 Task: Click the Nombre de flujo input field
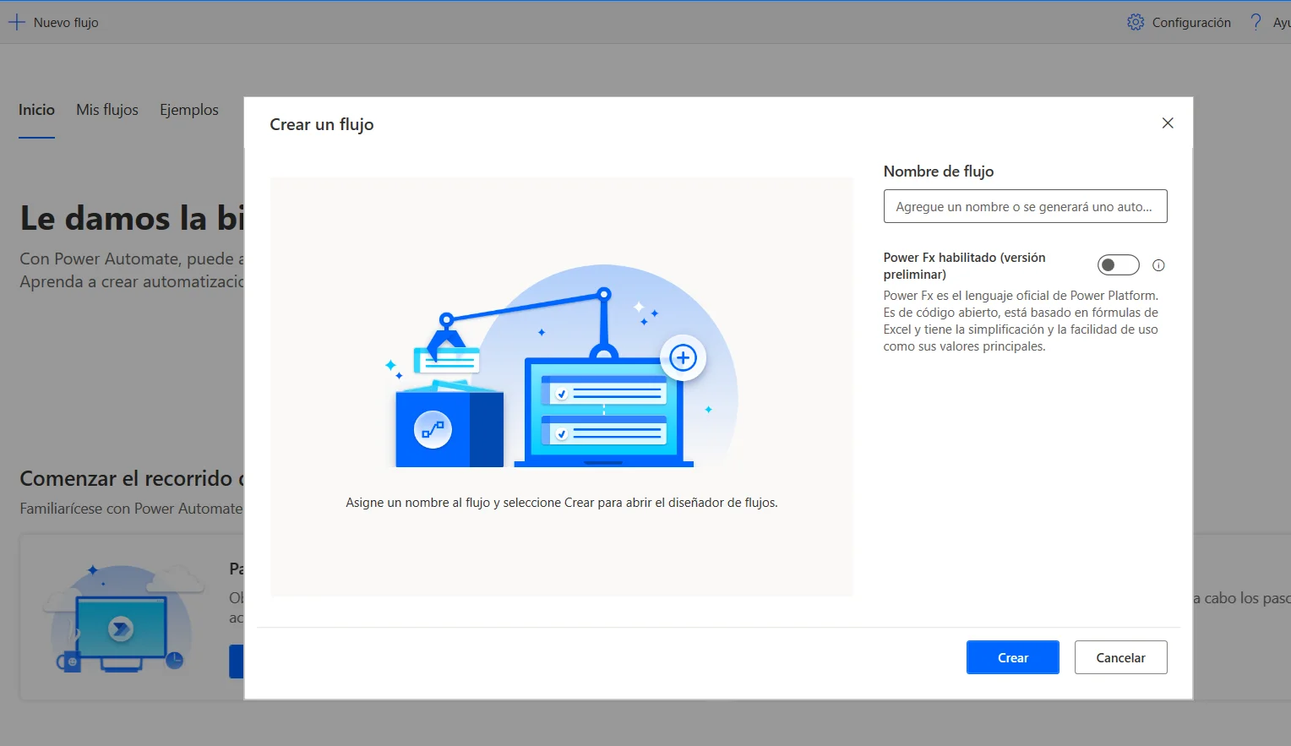pyautogui.click(x=1025, y=206)
